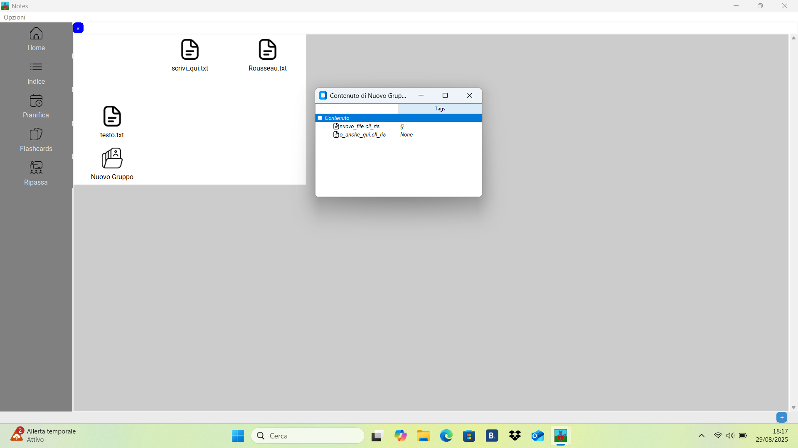Launch Copilot from the taskbar
The height and width of the screenshot is (448, 798).
click(401, 436)
